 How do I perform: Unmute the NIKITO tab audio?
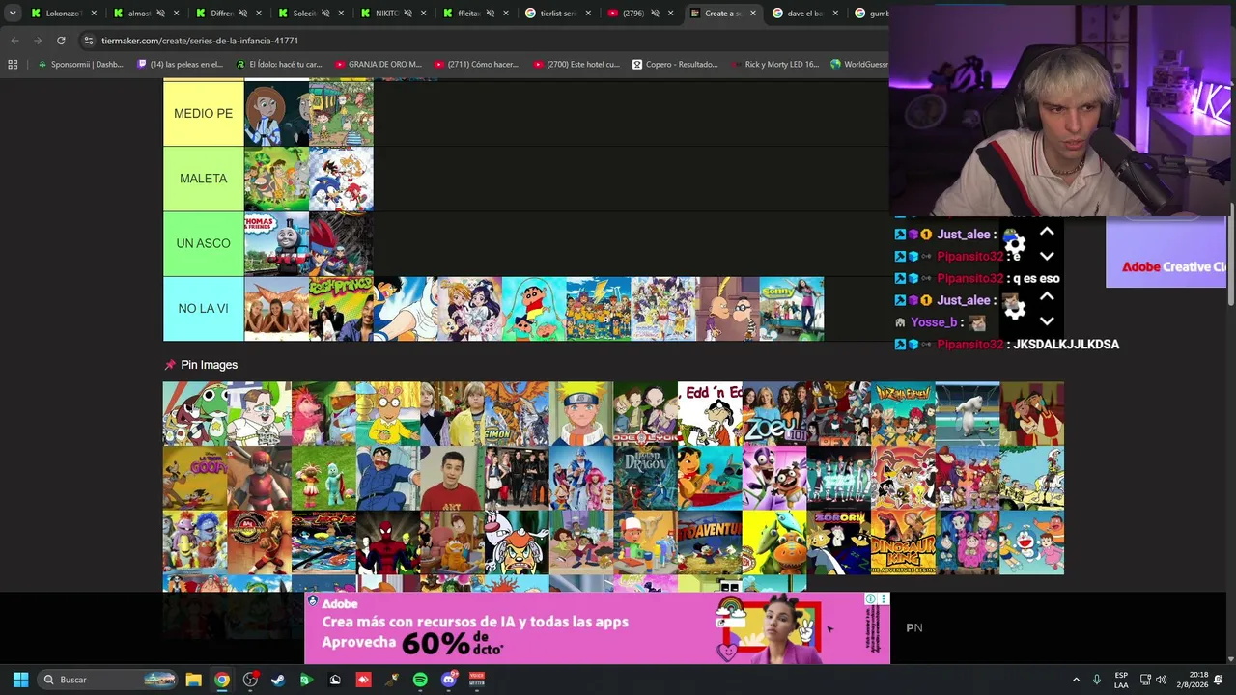coord(407,14)
